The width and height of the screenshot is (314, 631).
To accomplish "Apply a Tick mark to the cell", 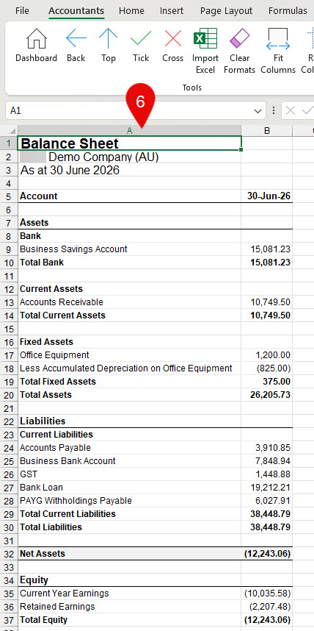I will tap(141, 45).
